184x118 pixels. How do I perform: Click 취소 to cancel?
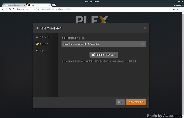coord(120,102)
